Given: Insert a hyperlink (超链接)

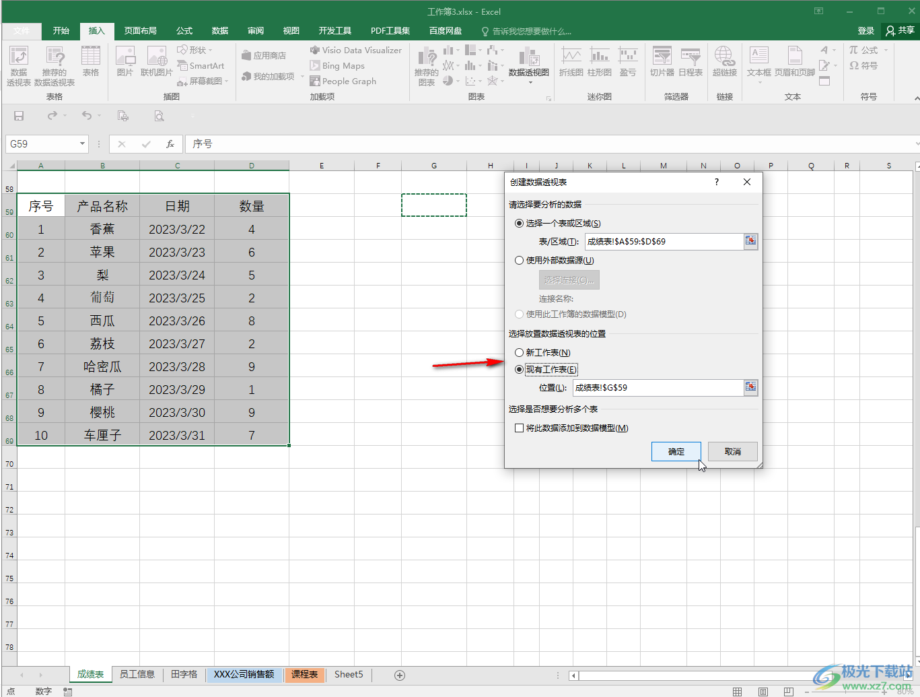Looking at the screenshot, I should (x=725, y=61).
